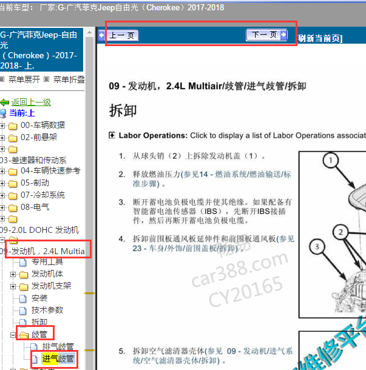Screen dimensions: 366x370
Task: Open the 安装 document
Action: 39,298
